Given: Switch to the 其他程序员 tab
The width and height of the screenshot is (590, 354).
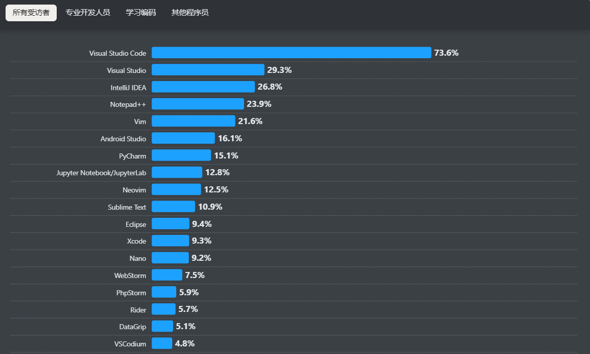Looking at the screenshot, I should click(x=190, y=13).
